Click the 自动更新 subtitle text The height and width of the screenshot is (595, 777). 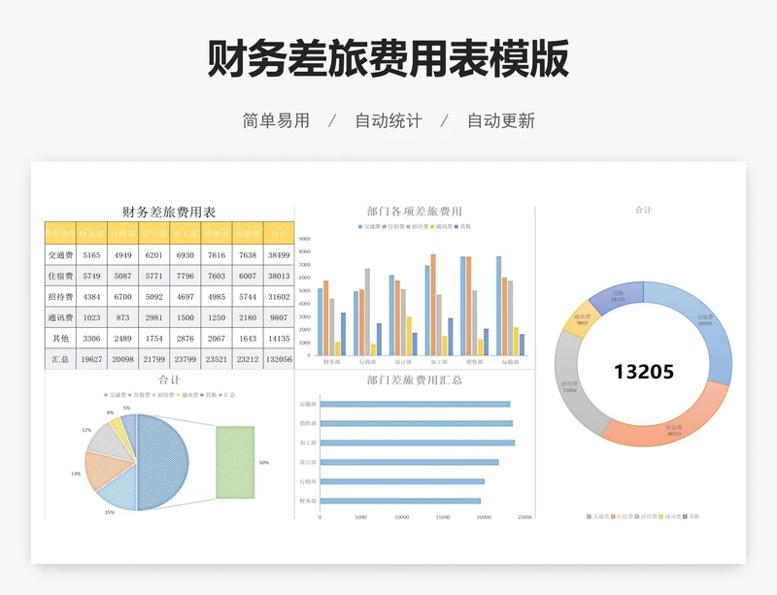(x=501, y=120)
